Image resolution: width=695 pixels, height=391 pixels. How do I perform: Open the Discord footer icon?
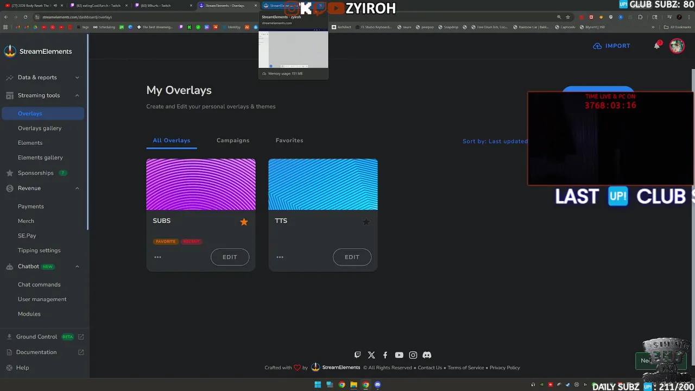point(427,355)
